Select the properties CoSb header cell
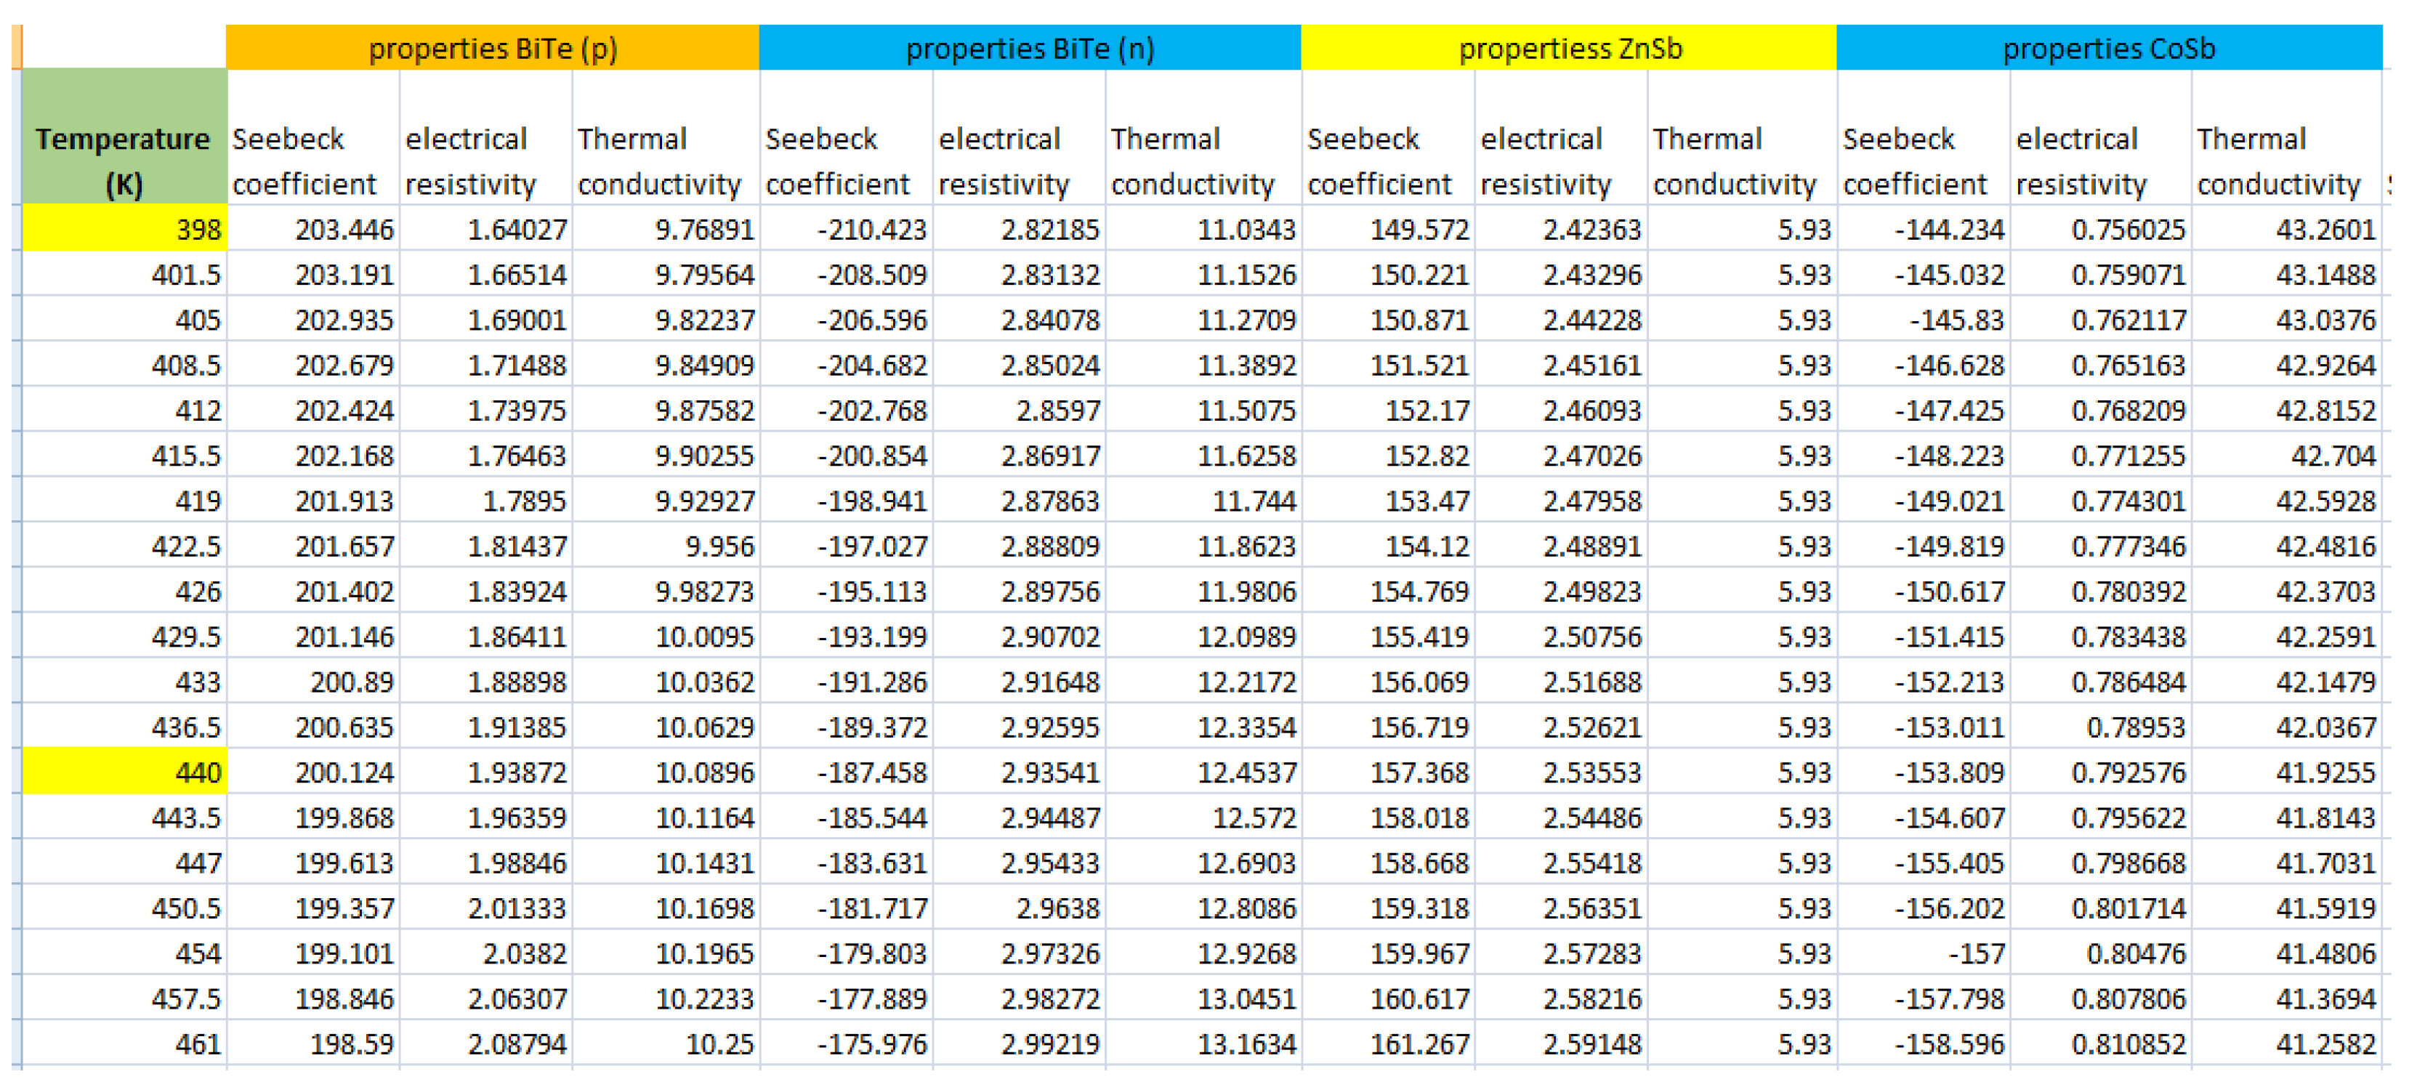The width and height of the screenshot is (2409, 1090). click(2108, 48)
